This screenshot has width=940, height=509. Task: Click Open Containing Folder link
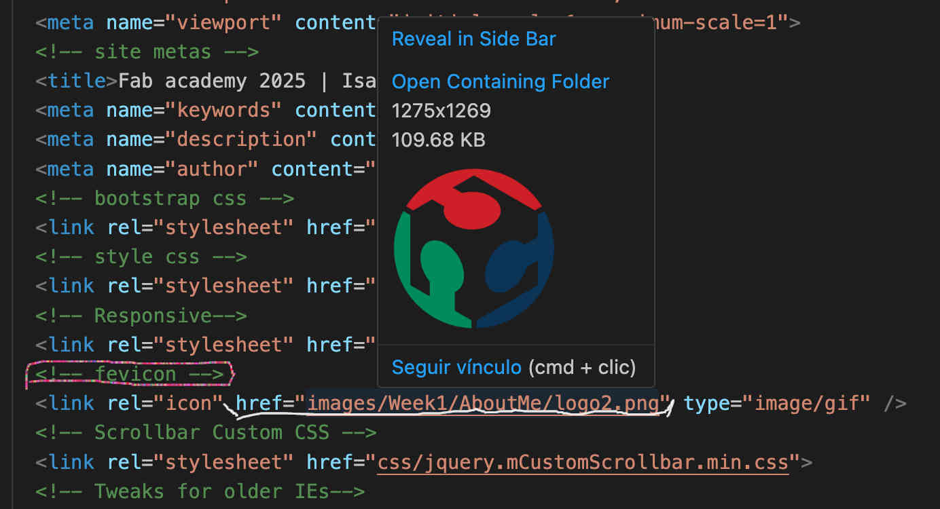pyautogui.click(x=501, y=81)
